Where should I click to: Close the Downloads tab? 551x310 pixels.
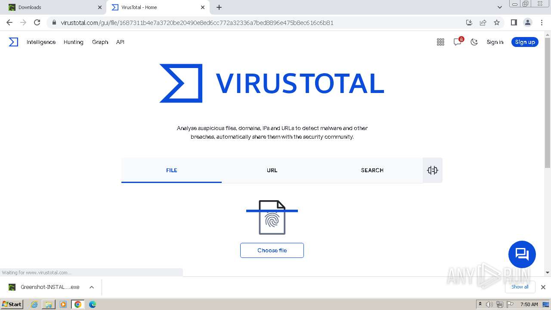[100, 7]
